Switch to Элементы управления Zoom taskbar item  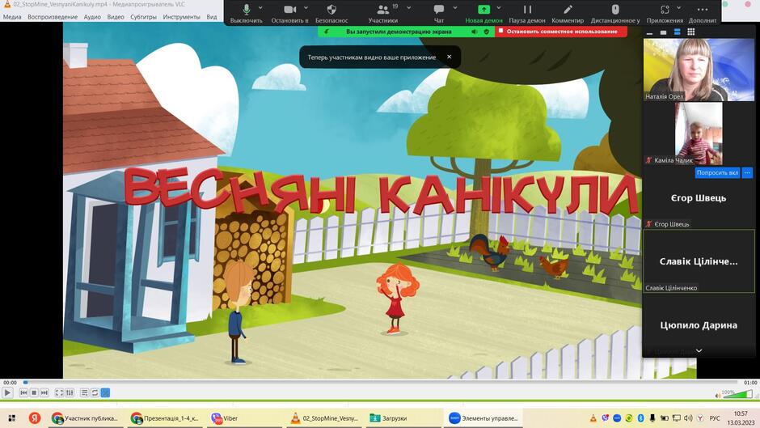[483, 417]
